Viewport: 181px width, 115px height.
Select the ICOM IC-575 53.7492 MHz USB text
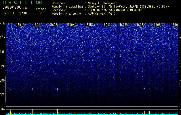[115, 10]
